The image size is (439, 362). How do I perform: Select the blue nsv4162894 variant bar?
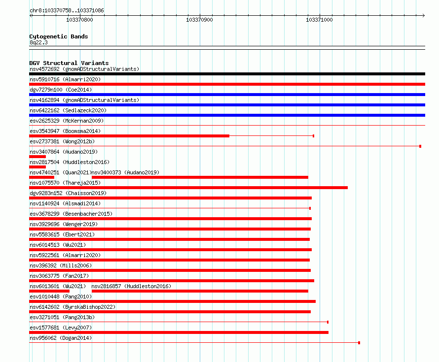click(227, 105)
